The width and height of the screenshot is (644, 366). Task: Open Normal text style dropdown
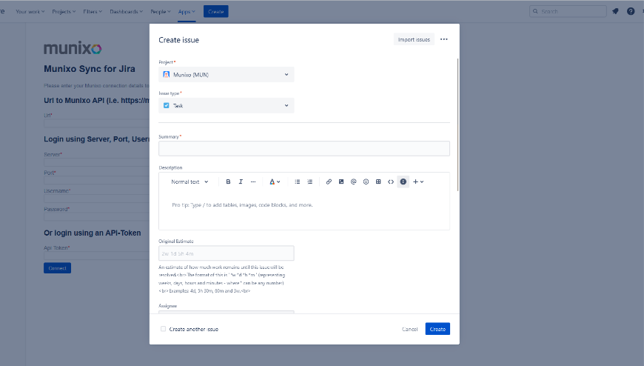[189, 182]
